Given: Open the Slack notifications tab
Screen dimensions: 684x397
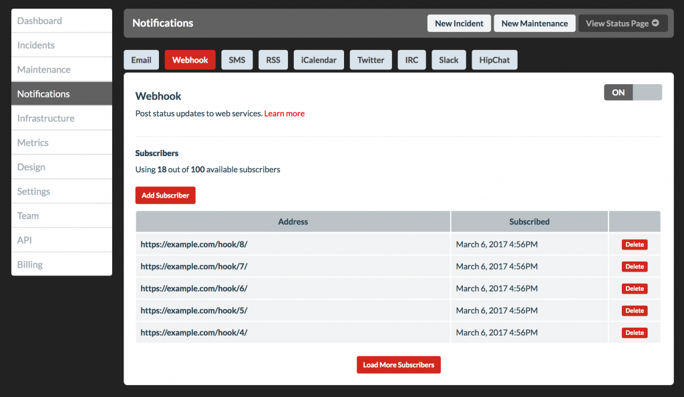Looking at the screenshot, I should (x=448, y=59).
